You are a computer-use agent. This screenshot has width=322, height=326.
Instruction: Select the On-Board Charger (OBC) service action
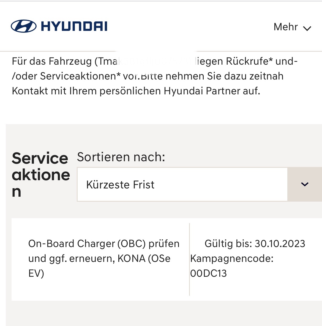click(104, 244)
